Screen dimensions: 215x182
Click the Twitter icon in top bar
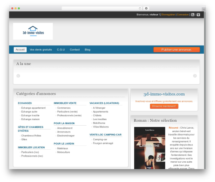[198, 15]
